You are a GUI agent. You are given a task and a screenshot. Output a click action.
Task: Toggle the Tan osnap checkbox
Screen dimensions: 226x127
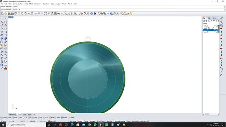click(38, 117)
